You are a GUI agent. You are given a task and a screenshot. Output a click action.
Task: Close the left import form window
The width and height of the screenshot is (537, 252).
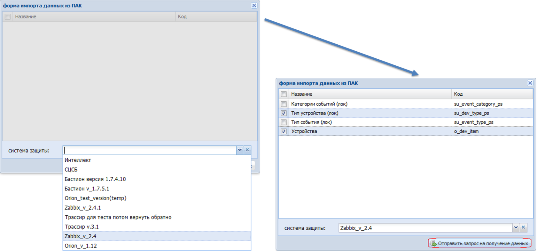click(x=254, y=5)
